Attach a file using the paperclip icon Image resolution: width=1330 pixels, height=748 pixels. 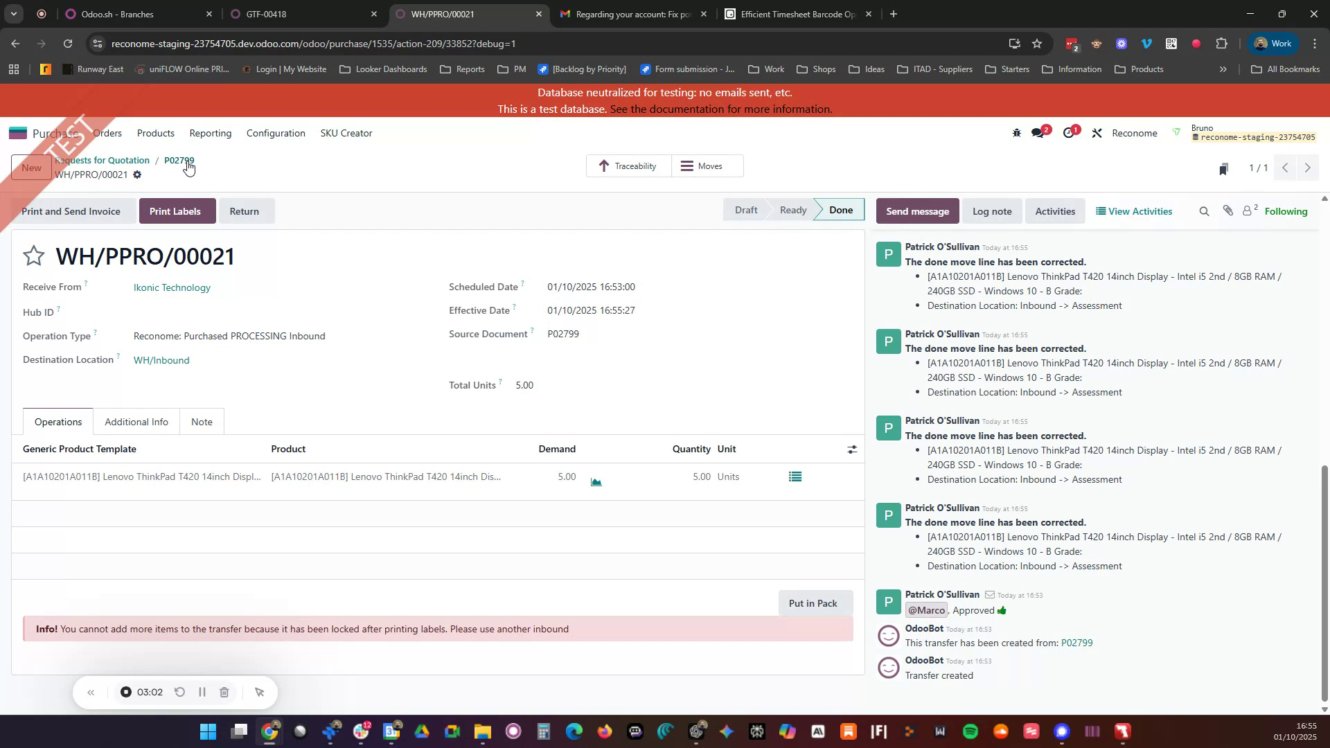[1226, 211]
